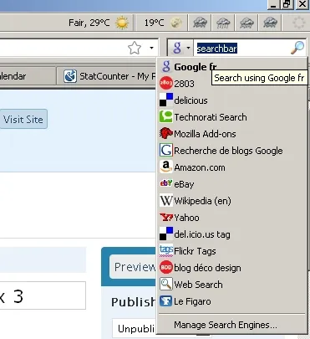Screen dimensions: 310x339
Task: Click the Amazon a logo icon
Action: point(165,167)
